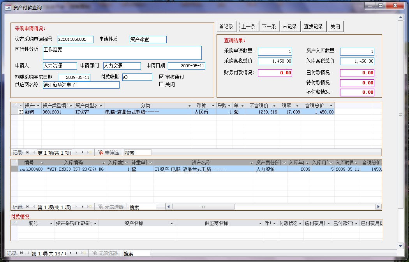Open 资产类型名 column dropdown arrow
This screenshot has width=409, height=262.
(100, 106)
